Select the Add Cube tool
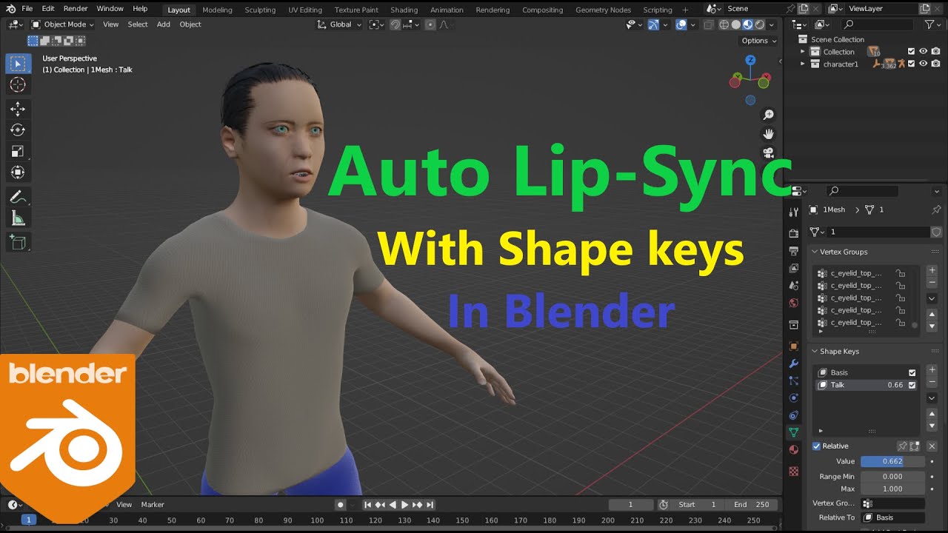This screenshot has width=948, height=533. [19, 242]
